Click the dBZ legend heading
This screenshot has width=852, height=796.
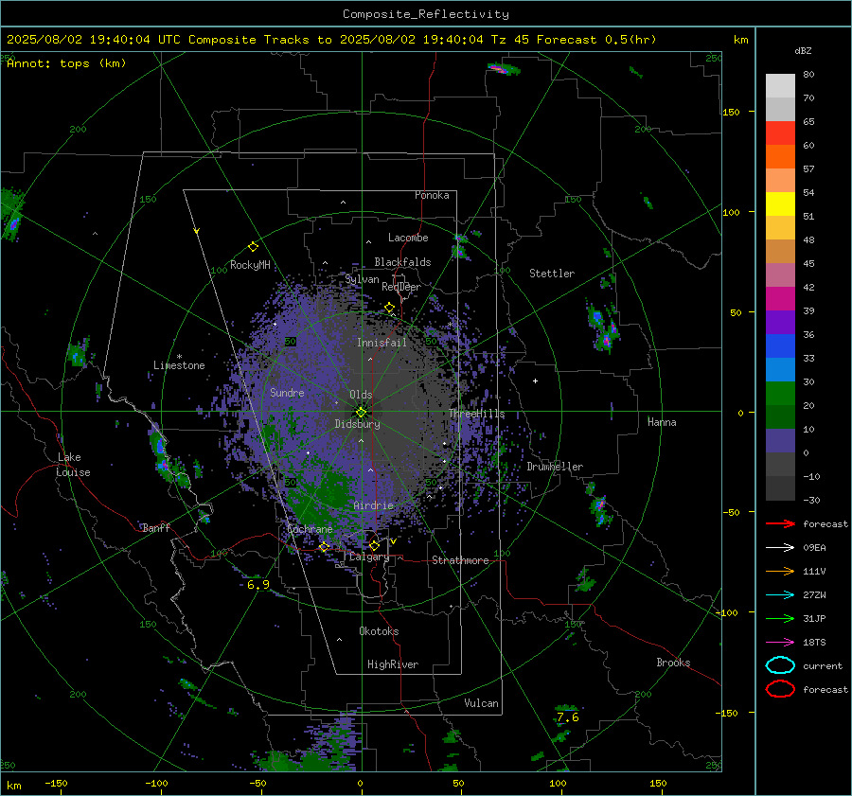coord(803,50)
